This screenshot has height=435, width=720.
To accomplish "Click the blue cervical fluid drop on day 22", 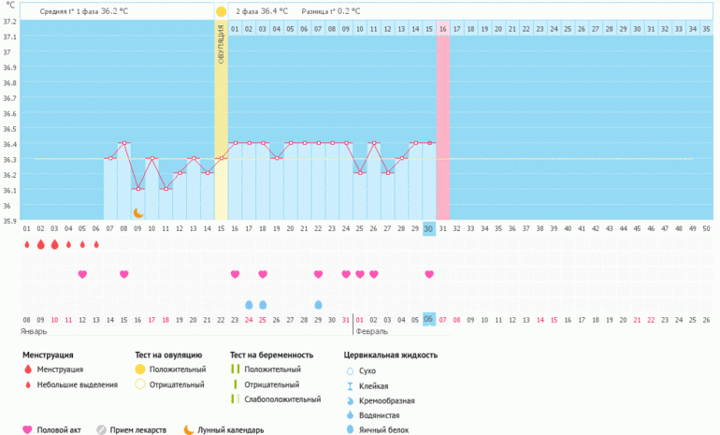I will tap(318, 305).
